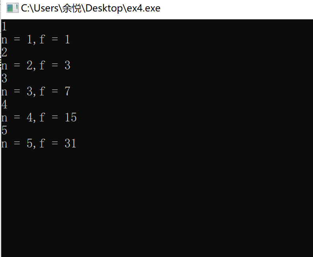Click the first input line showing 1
The width and height of the screenshot is (313, 257).
tap(4, 26)
